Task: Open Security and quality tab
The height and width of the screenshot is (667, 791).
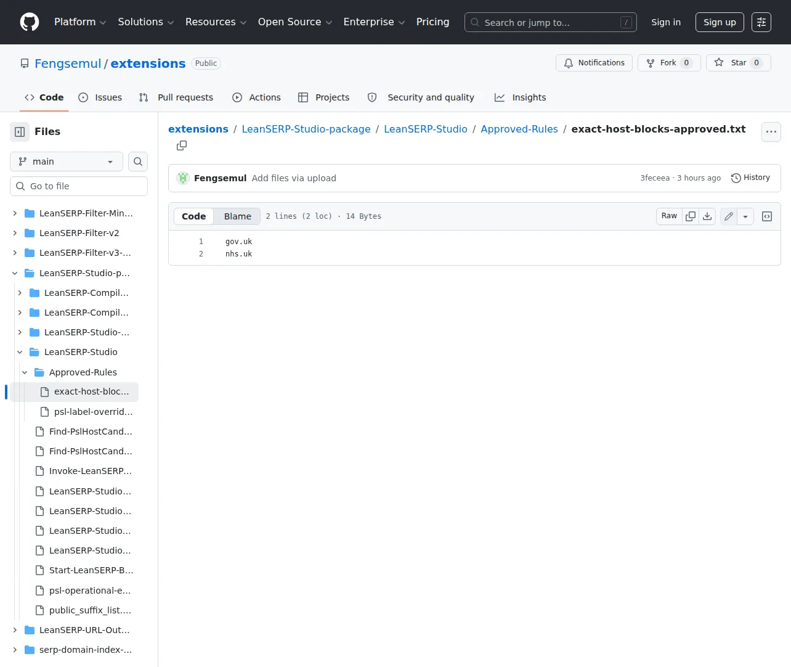Action: (421, 97)
